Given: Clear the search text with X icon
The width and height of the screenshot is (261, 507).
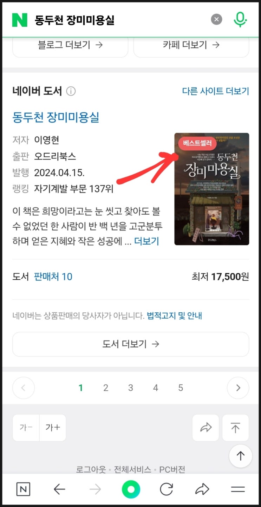Looking at the screenshot, I should (217, 19).
